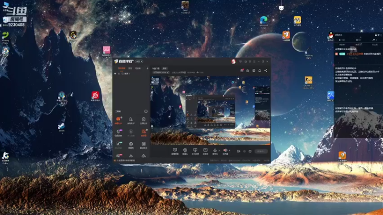Click the recording camera icon in bottom bar
Image resolution: width=383 pixels, height=215 pixels.
tap(238, 151)
